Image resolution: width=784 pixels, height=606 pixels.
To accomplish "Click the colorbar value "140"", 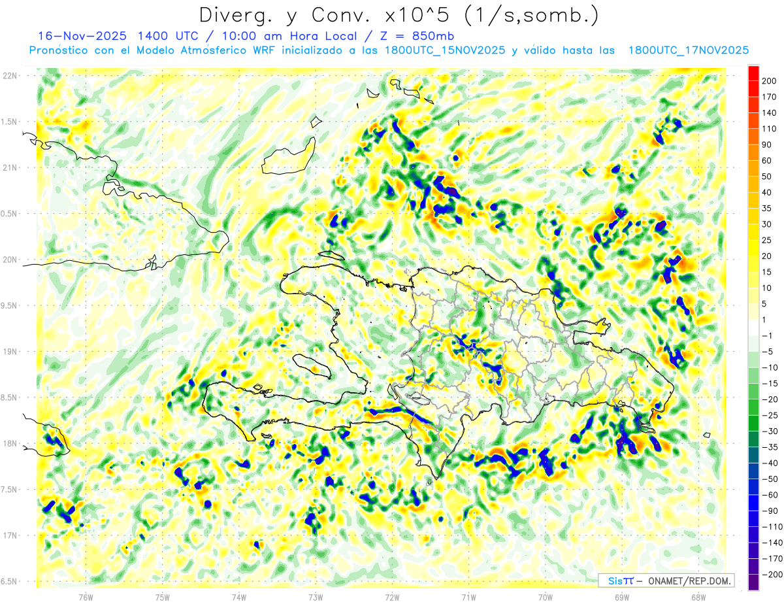I will [769, 113].
